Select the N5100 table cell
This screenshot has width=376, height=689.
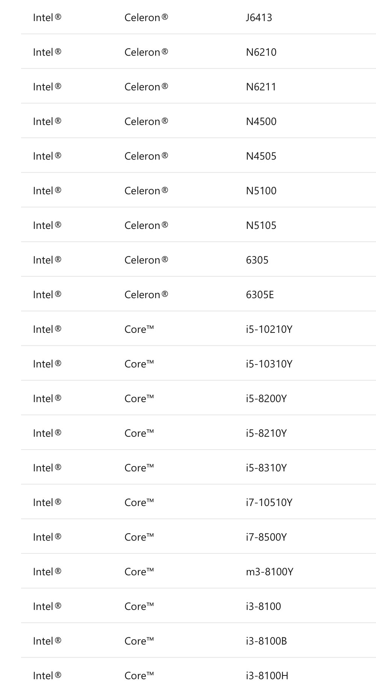[x=261, y=191]
